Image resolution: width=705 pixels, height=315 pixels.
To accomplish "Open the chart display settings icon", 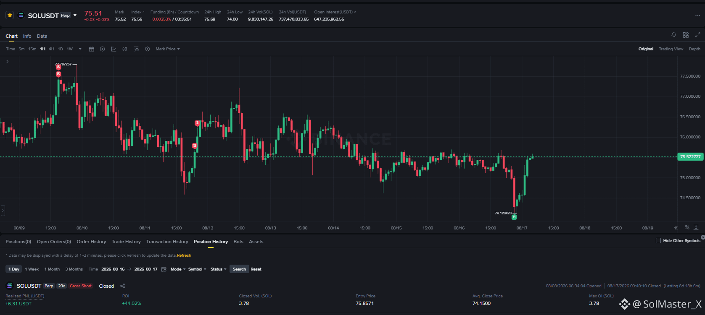I will 136,49.
